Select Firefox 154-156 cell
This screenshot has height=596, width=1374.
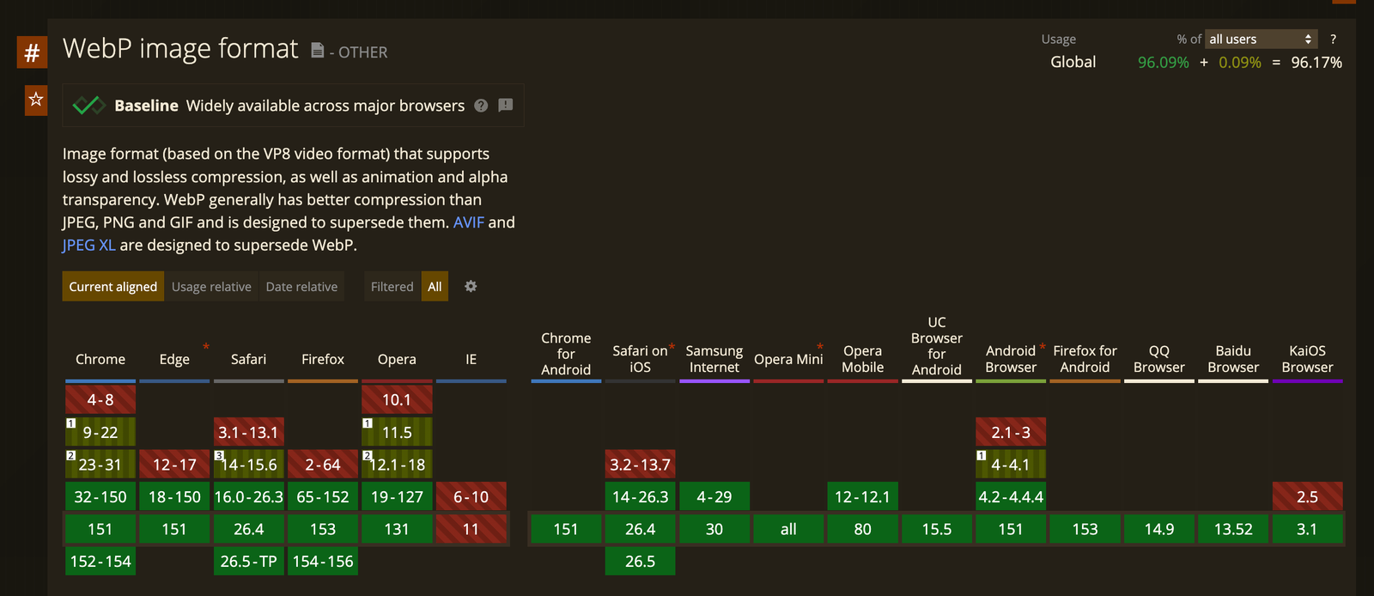pyautogui.click(x=323, y=561)
